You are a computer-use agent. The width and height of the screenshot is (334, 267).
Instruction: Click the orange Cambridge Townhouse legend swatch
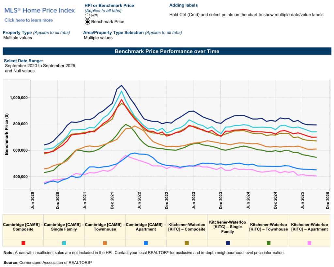pos(105,243)
